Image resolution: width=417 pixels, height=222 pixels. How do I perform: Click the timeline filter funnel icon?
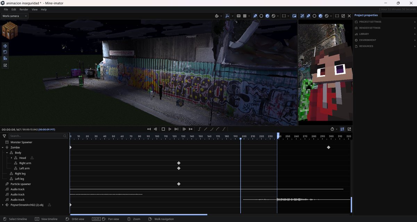click(4, 136)
